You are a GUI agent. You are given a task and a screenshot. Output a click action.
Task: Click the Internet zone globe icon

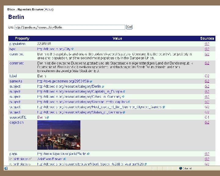(x=181, y=168)
